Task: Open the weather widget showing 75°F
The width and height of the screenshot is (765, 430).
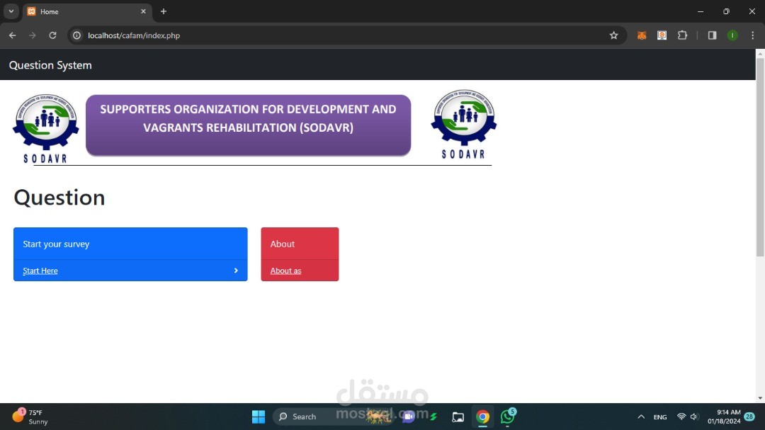Action: pos(30,417)
